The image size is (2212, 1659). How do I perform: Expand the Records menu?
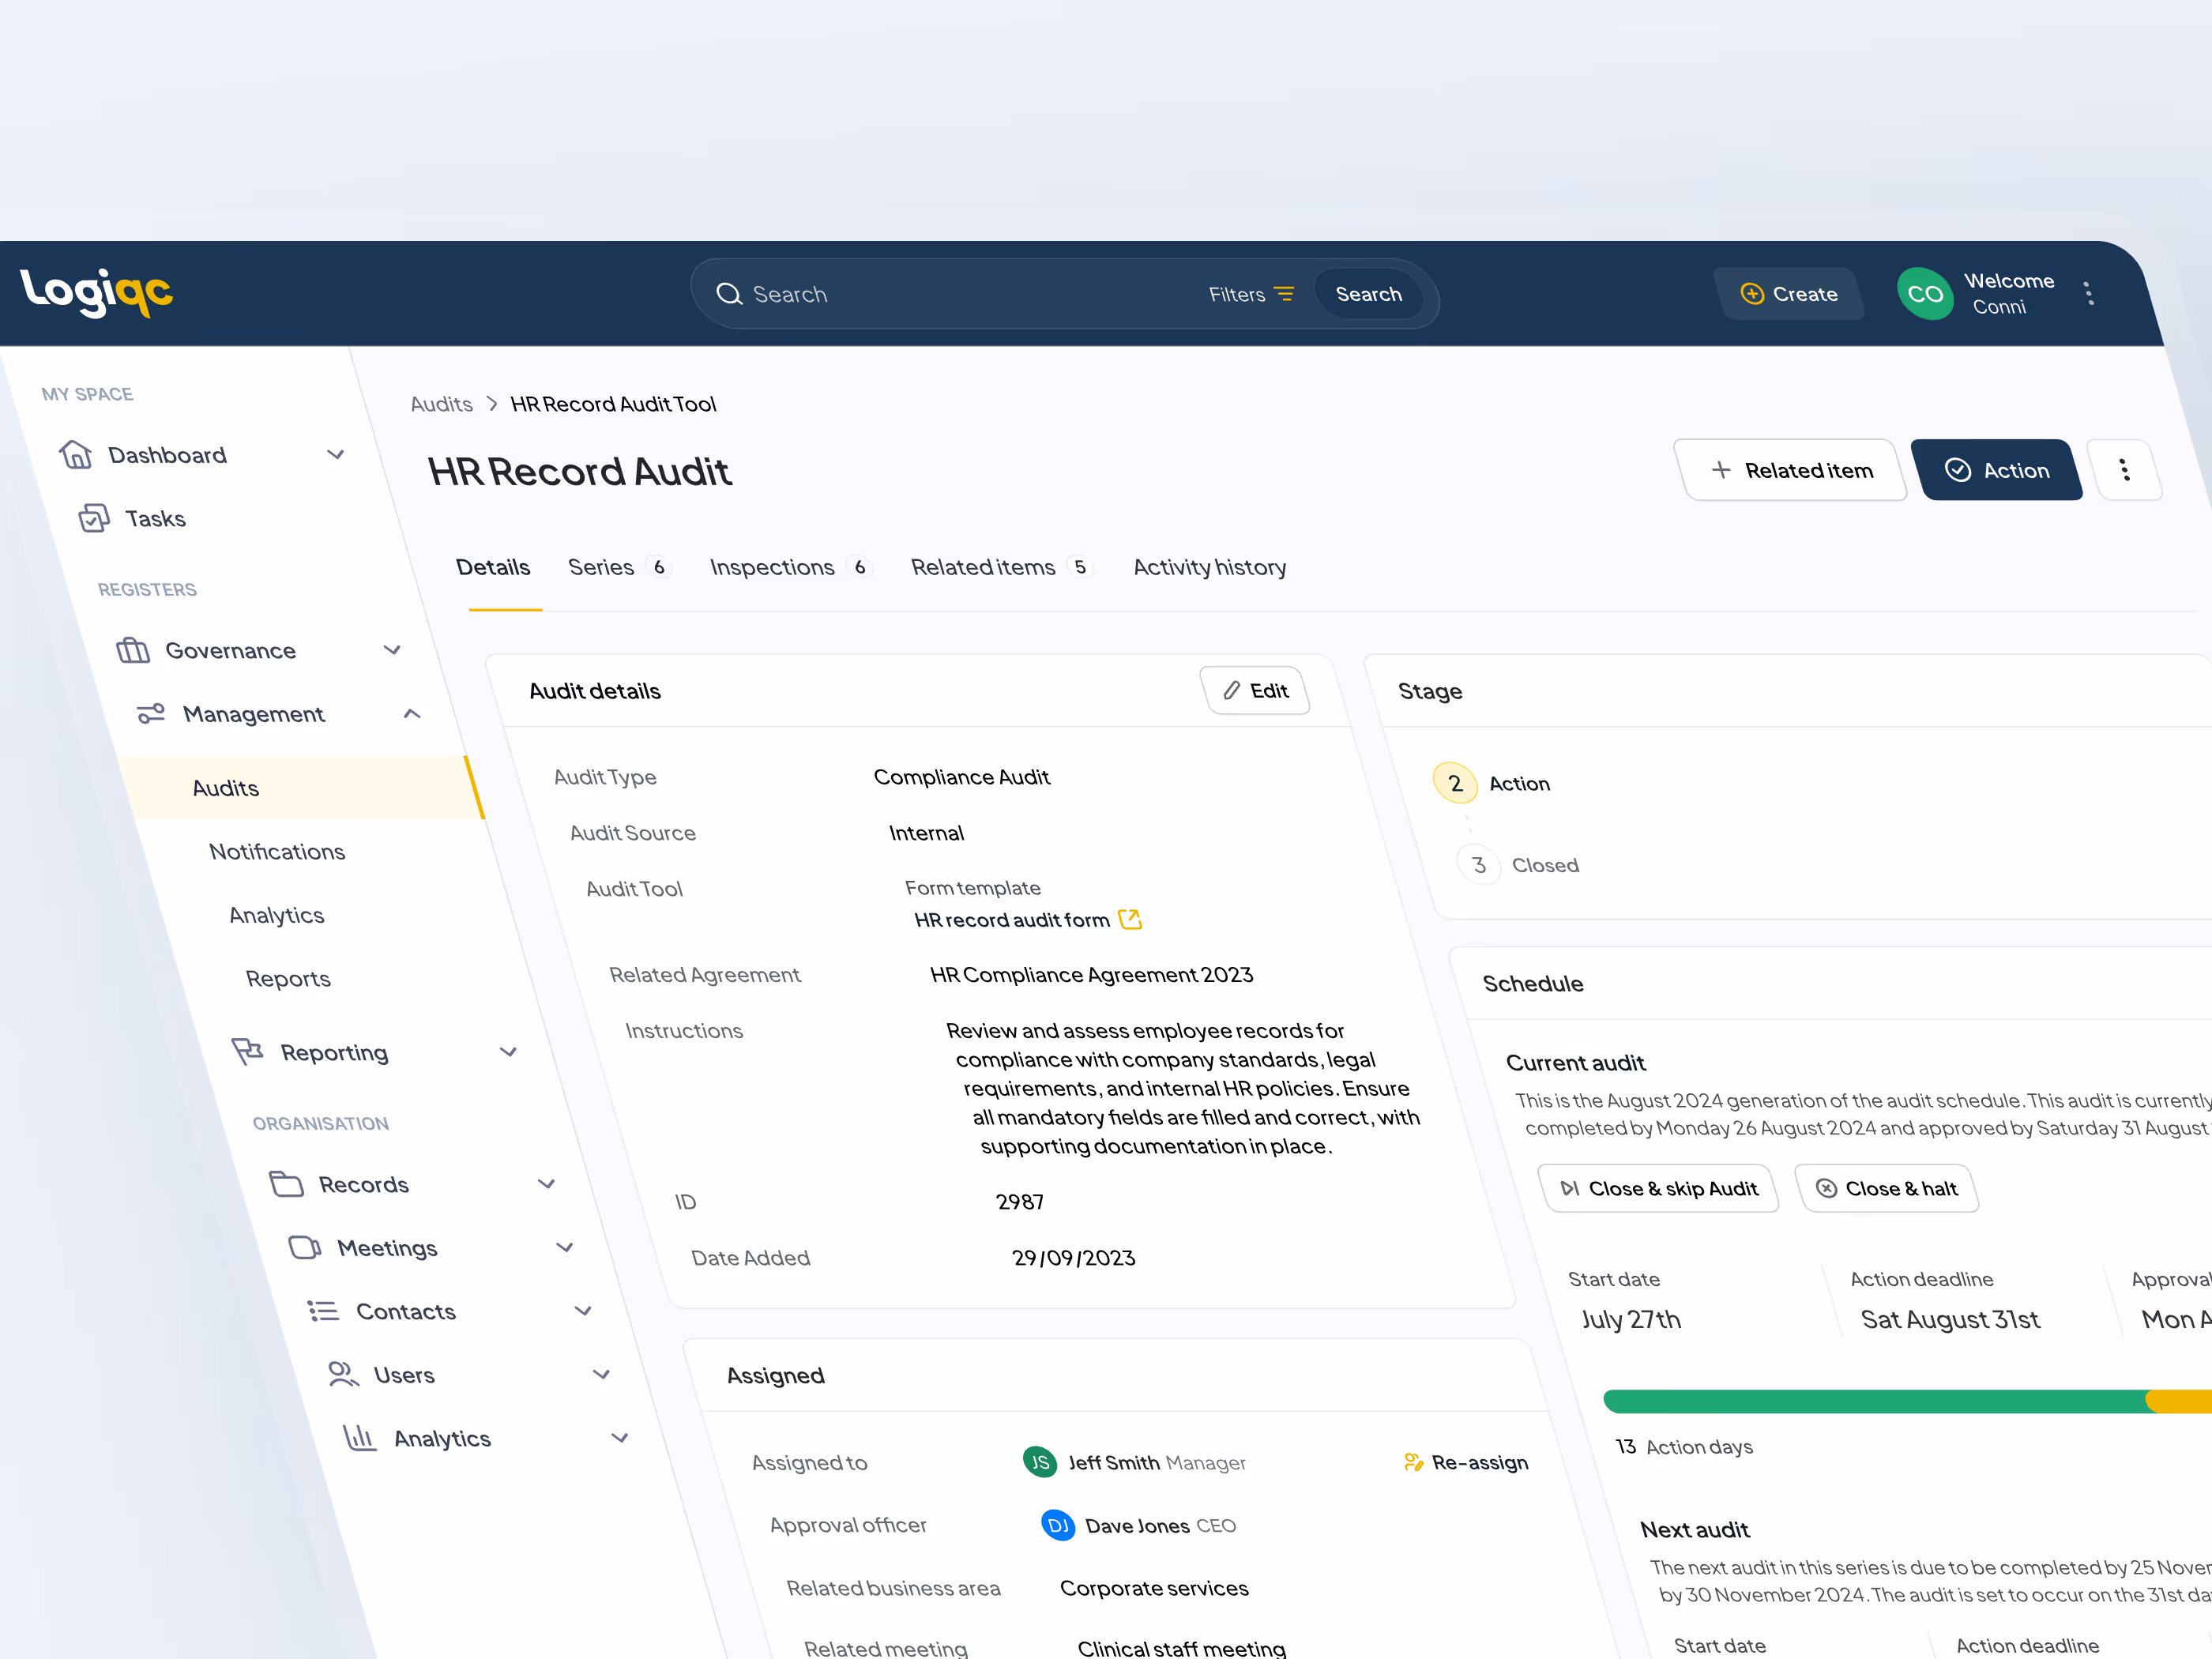(546, 1184)
